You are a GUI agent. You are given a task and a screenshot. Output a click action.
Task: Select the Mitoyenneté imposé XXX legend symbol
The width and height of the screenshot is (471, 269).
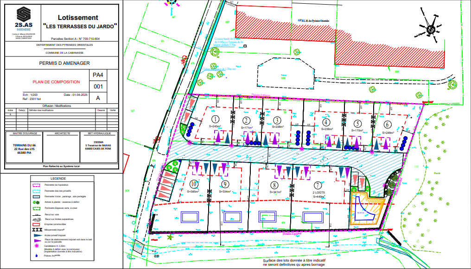(37, 229)
